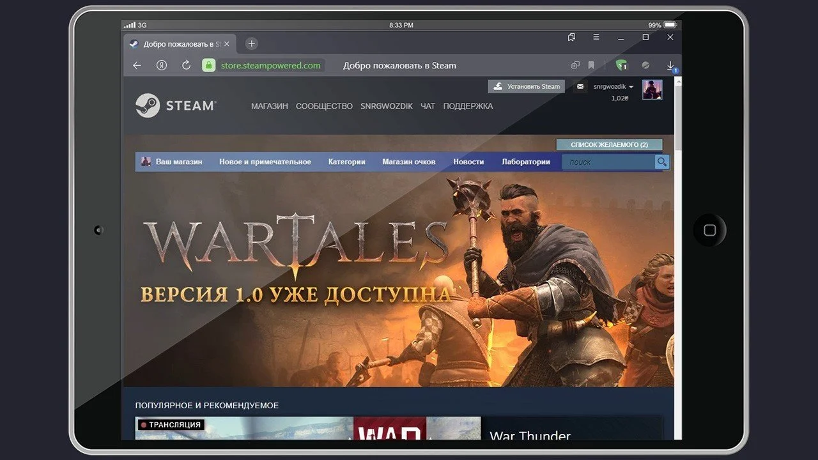Click the green padlock security icon
818x460 pixels.
point(208,65)
